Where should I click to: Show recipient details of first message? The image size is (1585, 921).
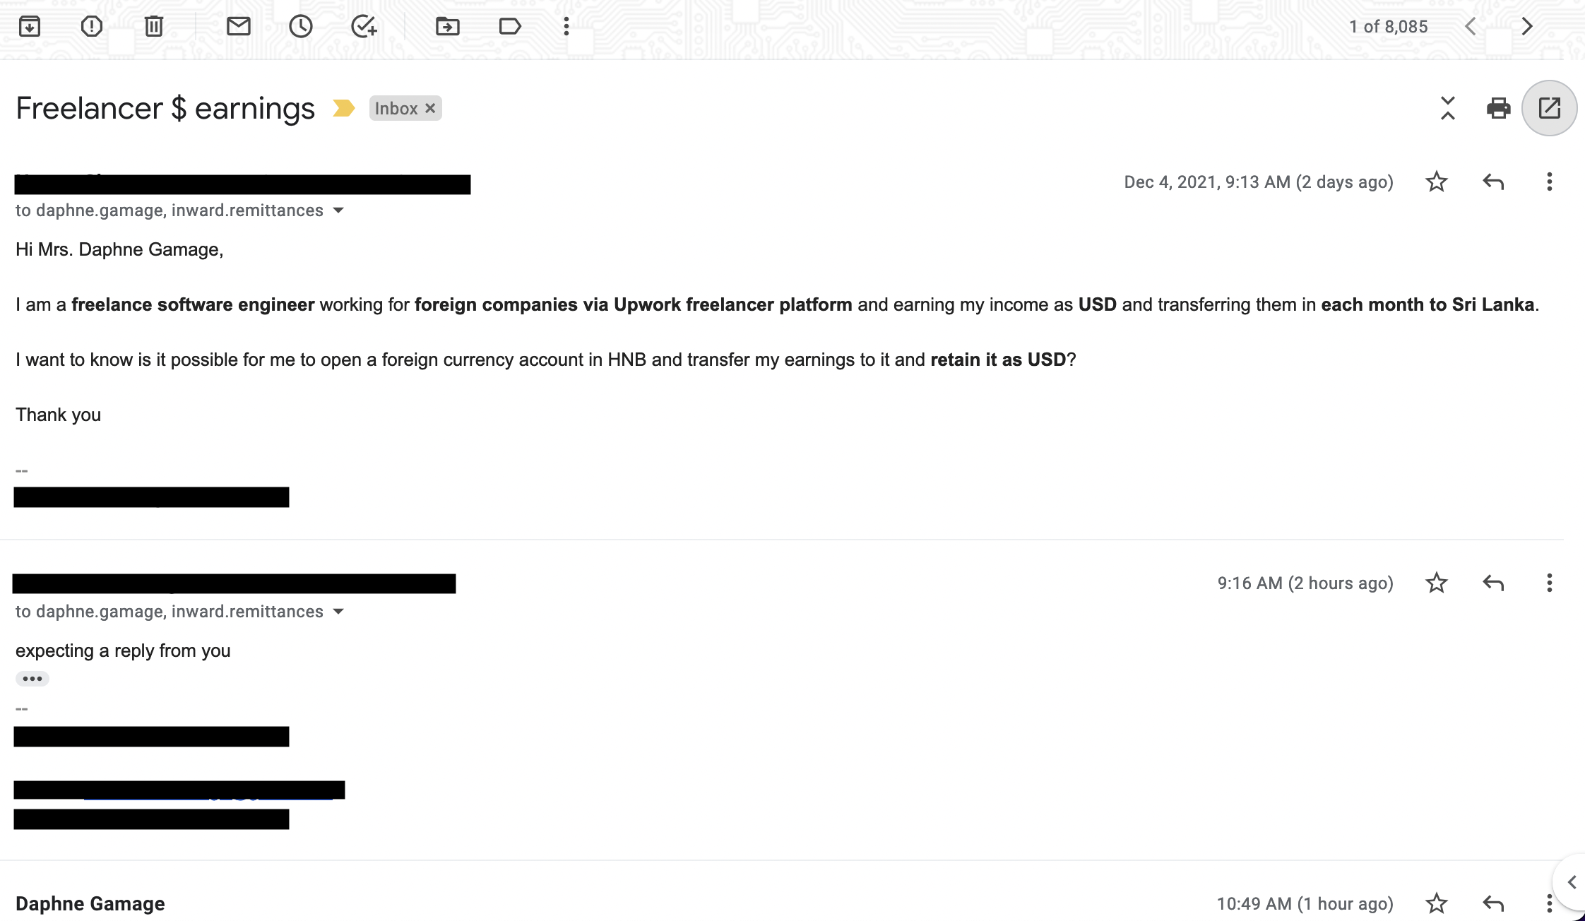point(338,210)
